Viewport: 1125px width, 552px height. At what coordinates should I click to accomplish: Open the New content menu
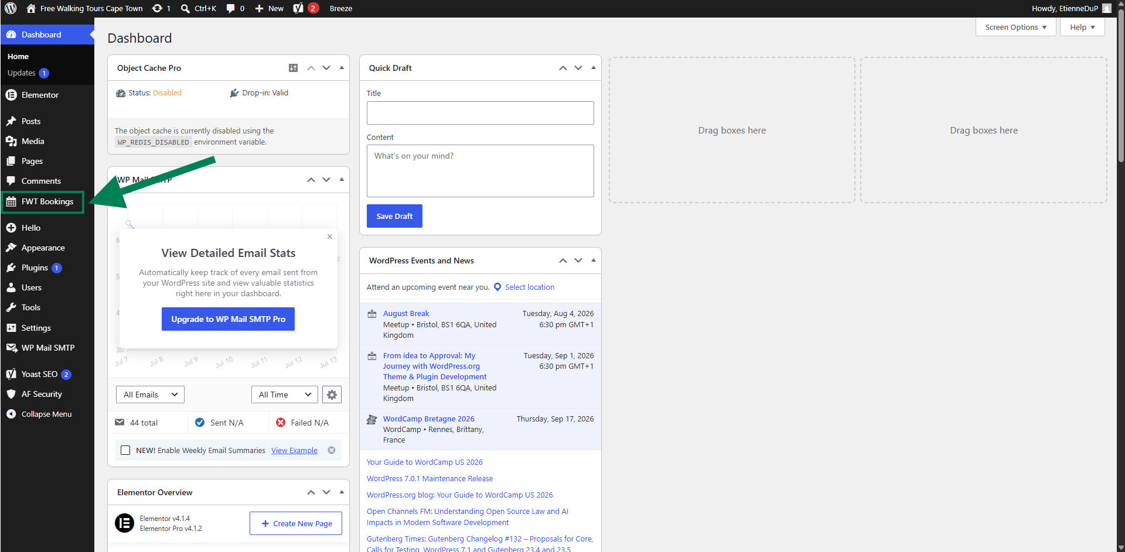[x=270, y=8]
